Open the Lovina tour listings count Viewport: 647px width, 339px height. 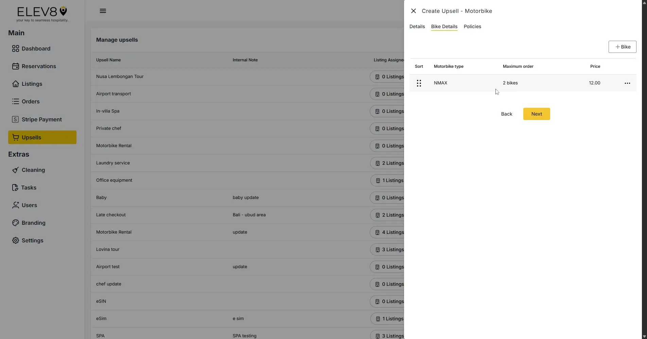click(x=390, y=250)
